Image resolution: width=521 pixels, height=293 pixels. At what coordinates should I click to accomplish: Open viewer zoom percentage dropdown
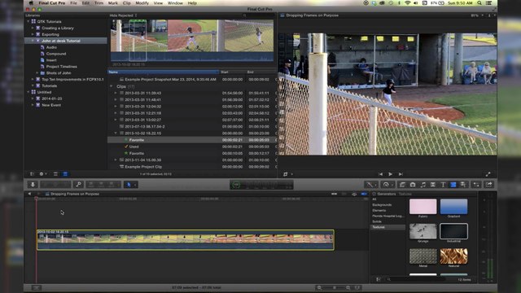[x=477, y=15]
